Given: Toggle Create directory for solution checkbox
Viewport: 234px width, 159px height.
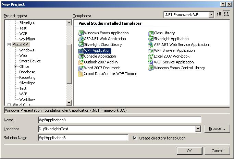Looking at the screenshot, I should [x=135, y=138].
